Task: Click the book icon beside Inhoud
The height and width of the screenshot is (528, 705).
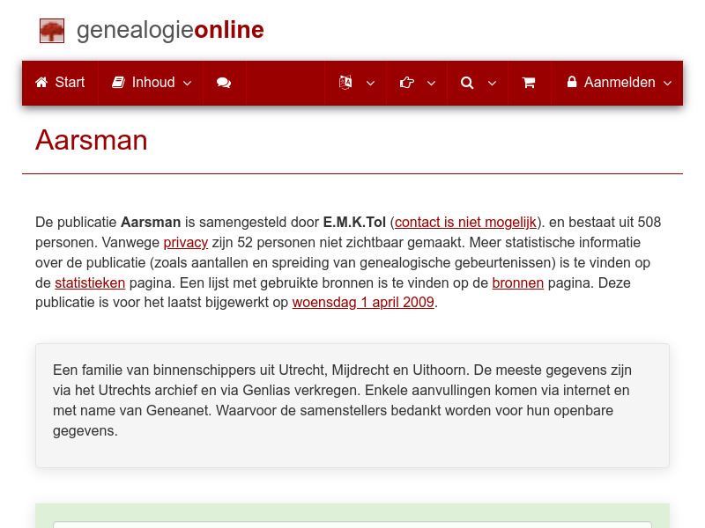Action: pos(118,83)
